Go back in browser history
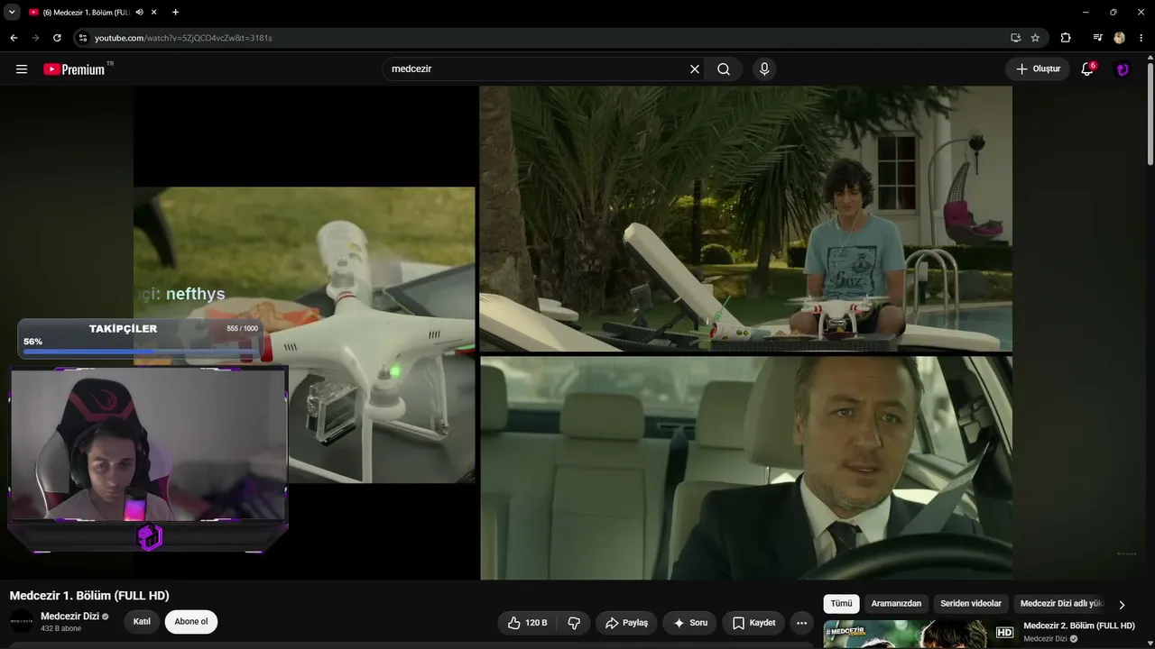Screen dimensions: 1155x649 14,38
